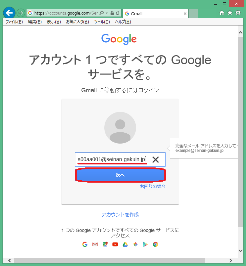Open the ヘルプ(H) menu
The width and height of the screenshot is (246, 266).
pos(123,22)
